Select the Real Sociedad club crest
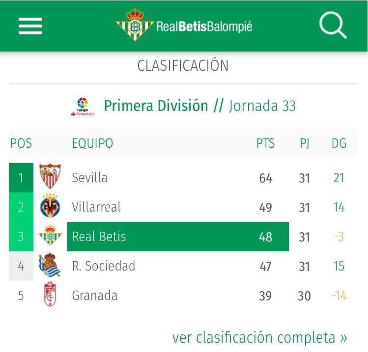368x352 pixels. click(50, 266)
